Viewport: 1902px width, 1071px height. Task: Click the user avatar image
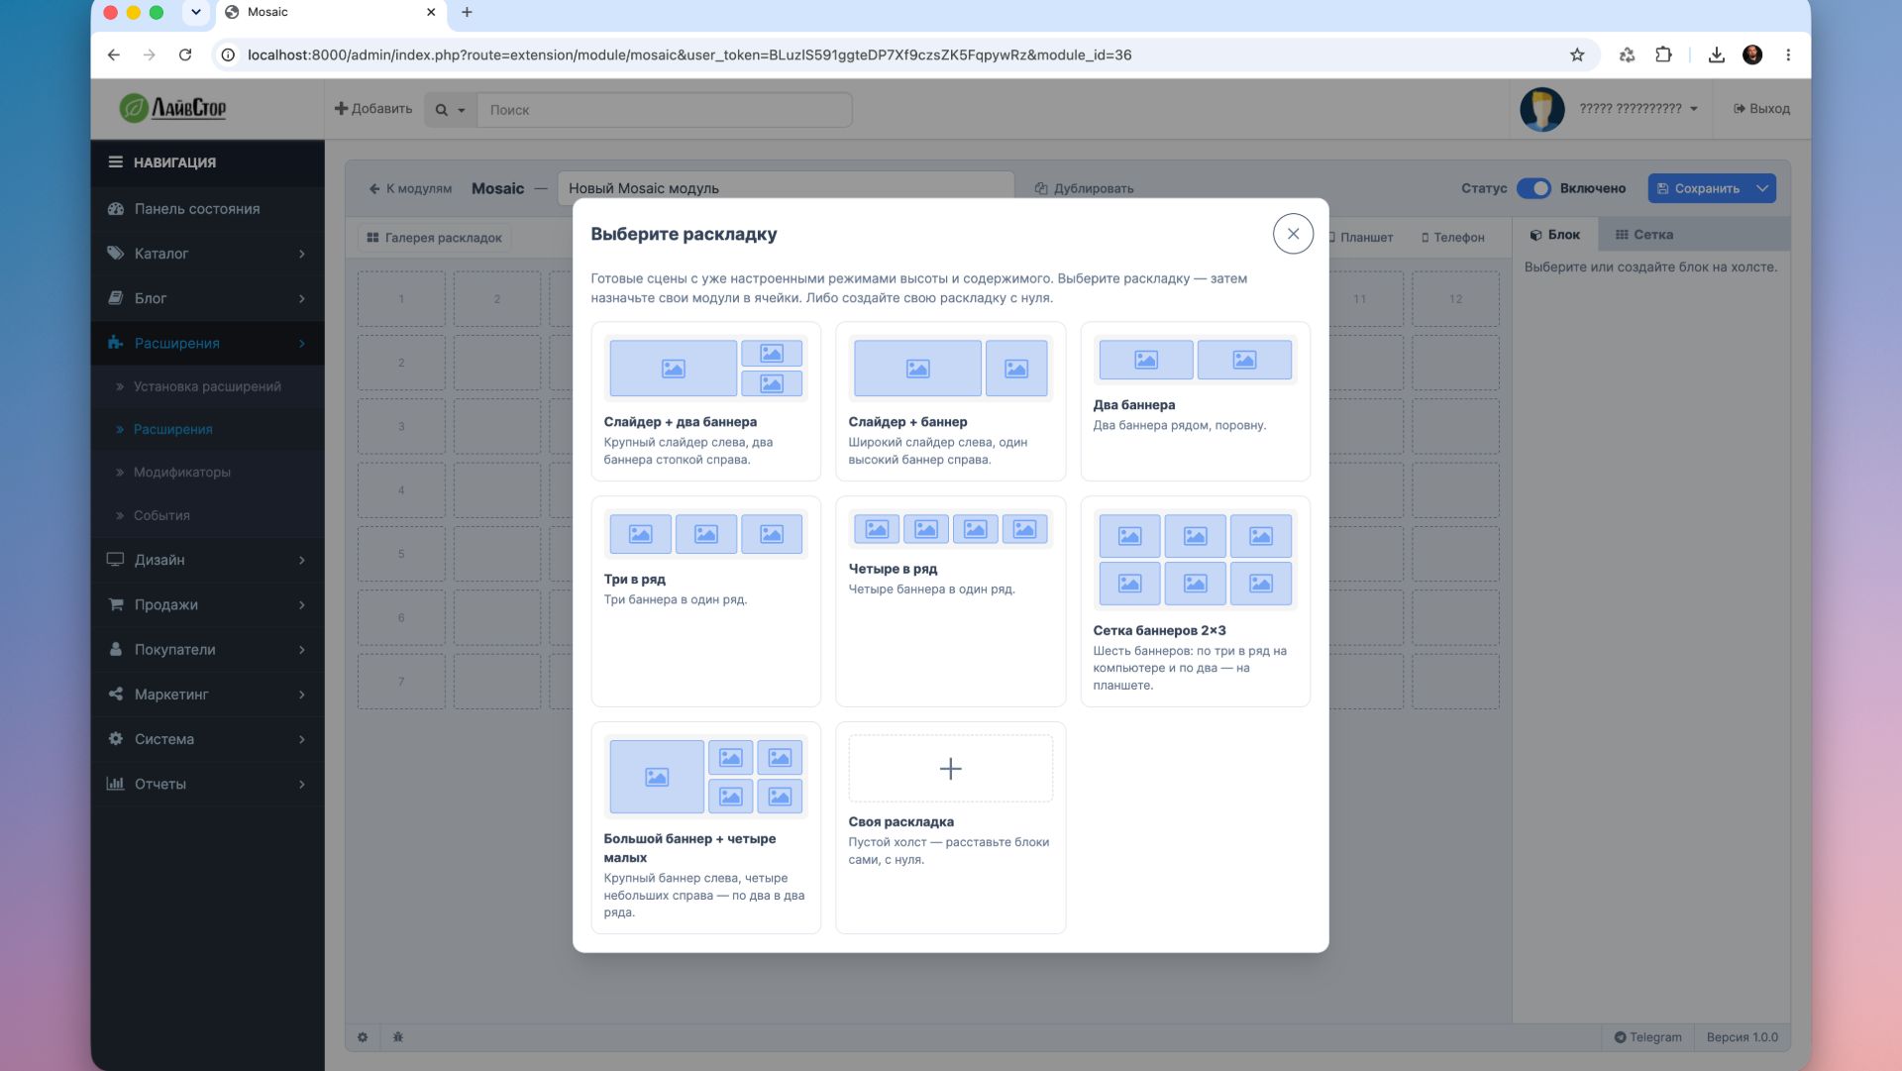(x=1542, y=109)
